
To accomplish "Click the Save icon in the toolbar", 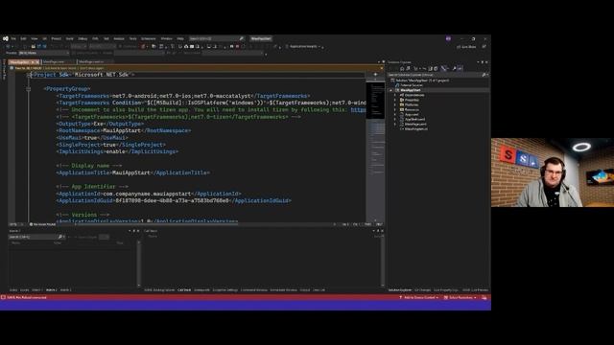I will (x=38, y=46).
